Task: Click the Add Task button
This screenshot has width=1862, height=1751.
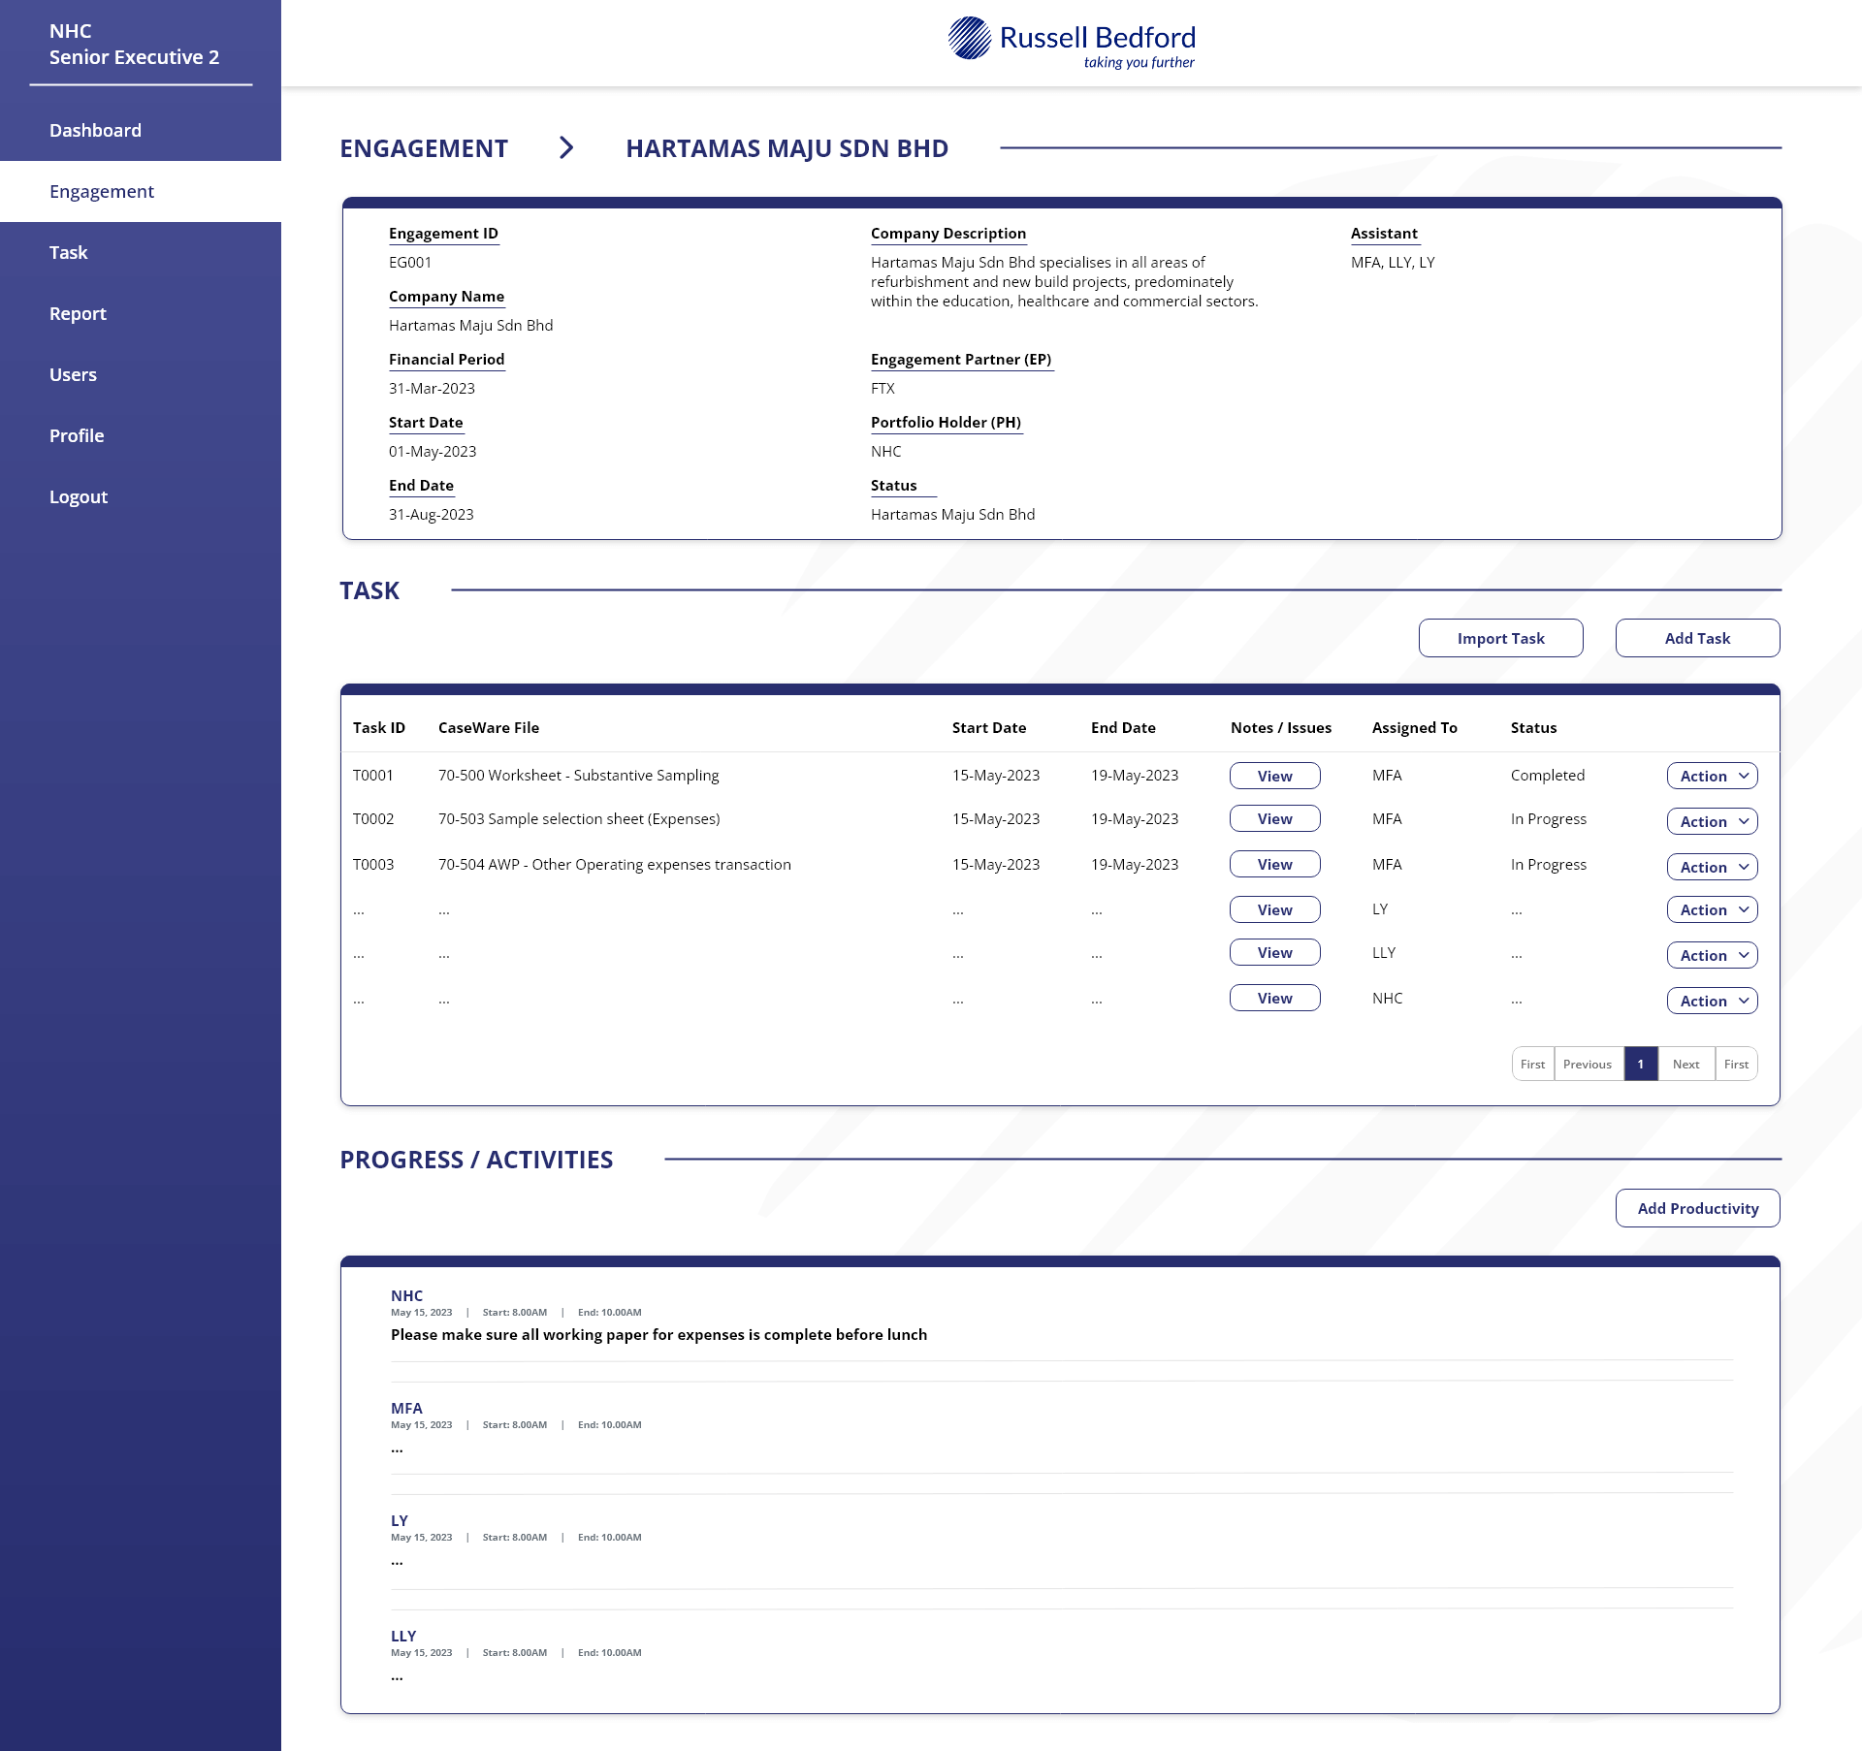Action: click(x=1696, y=637)
